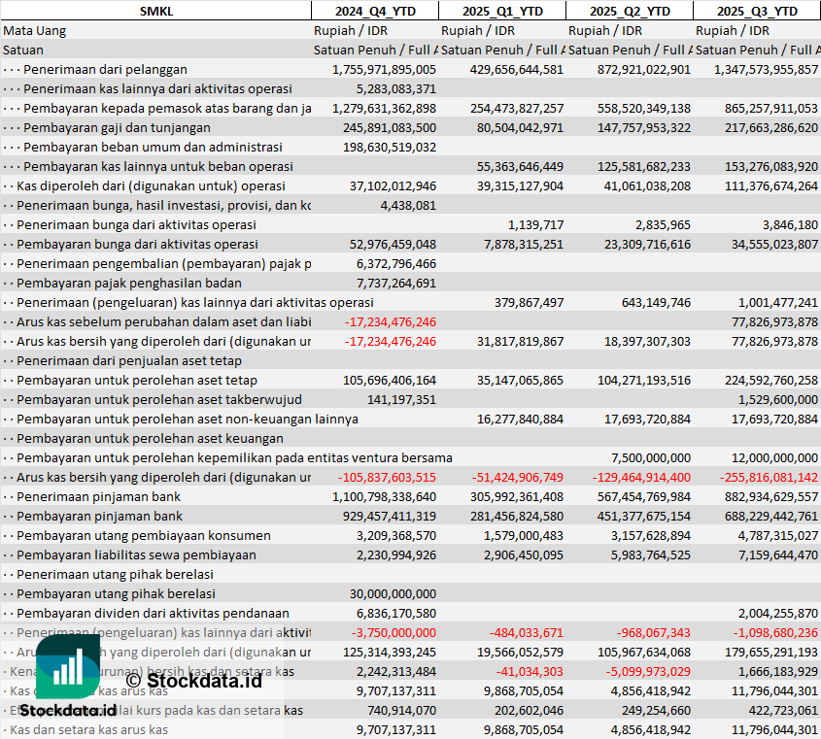Select the 2025_Q1_YTD column header
The image size is (821, 739).
pos(501,11)
